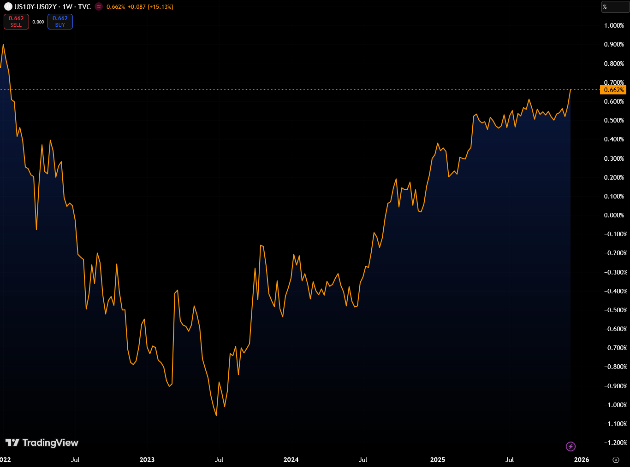Click the pink data-status wave icon
This screenshot has width=630, height=467.
[x=99, y=7]
